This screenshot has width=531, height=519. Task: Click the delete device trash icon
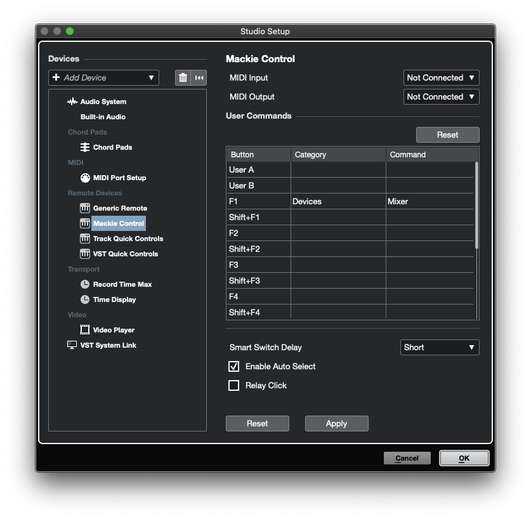tap(182, 77)
